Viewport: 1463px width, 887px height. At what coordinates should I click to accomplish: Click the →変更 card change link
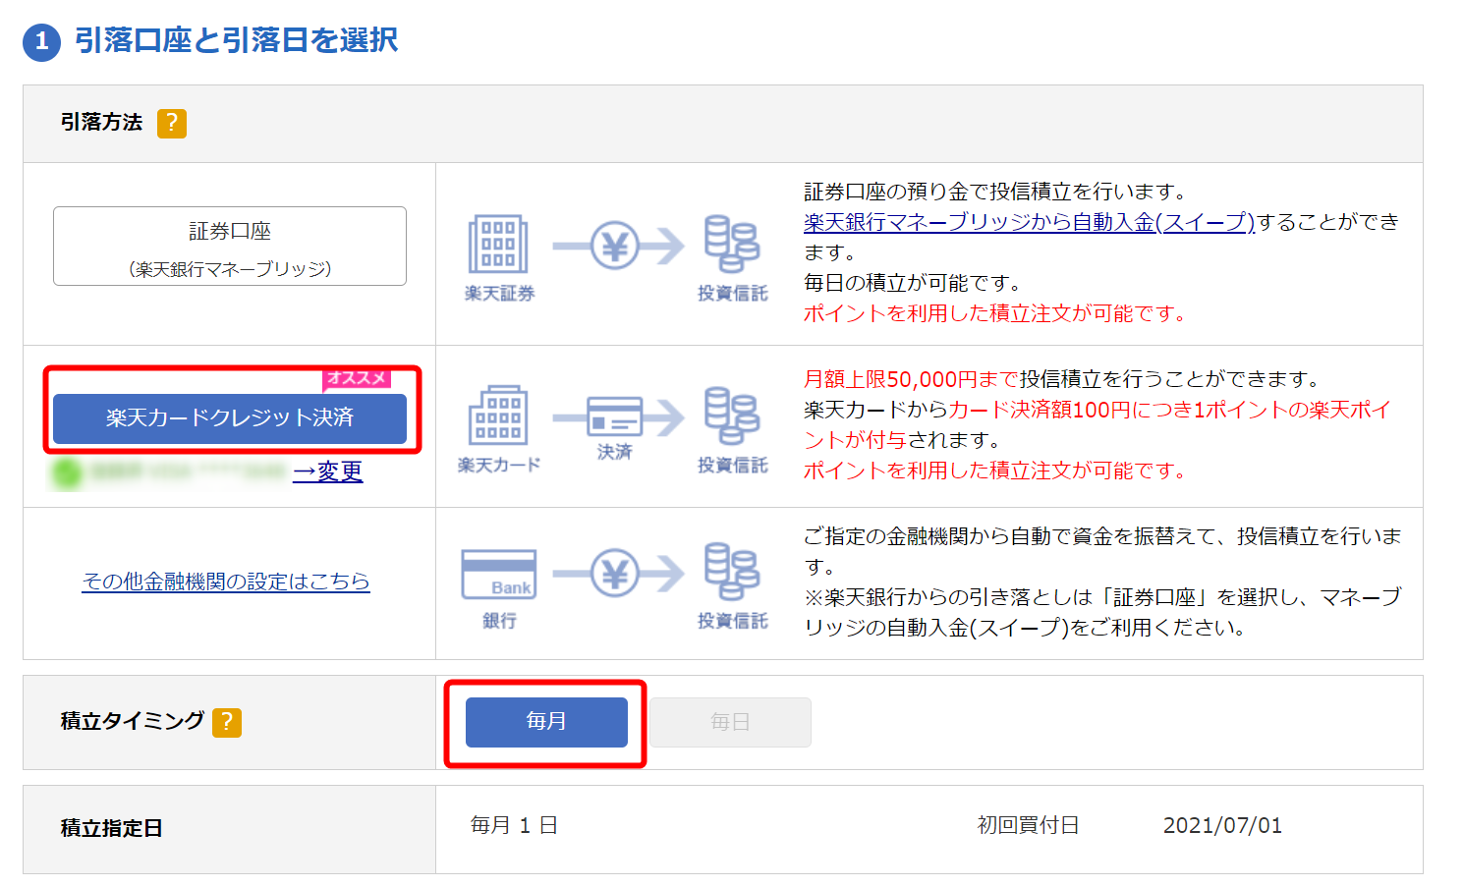point(328,471)
